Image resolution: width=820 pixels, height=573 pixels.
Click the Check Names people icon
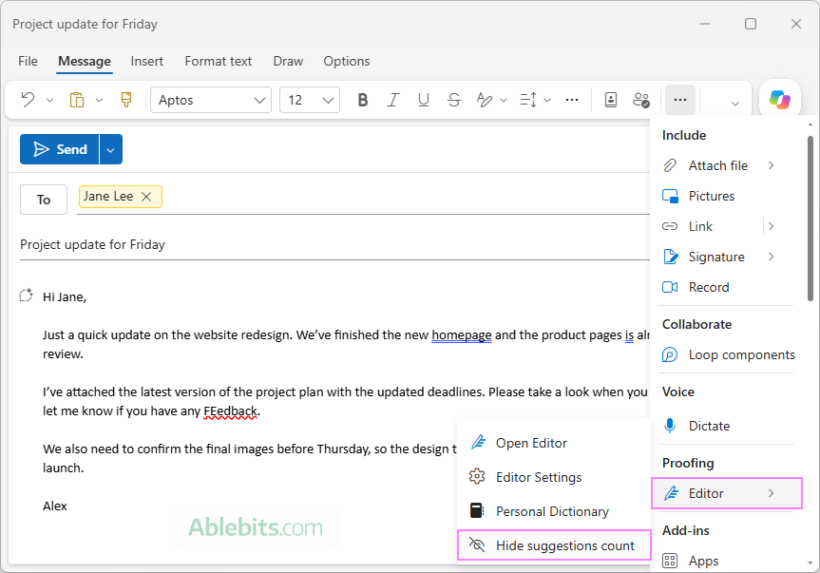click(641, 100)
